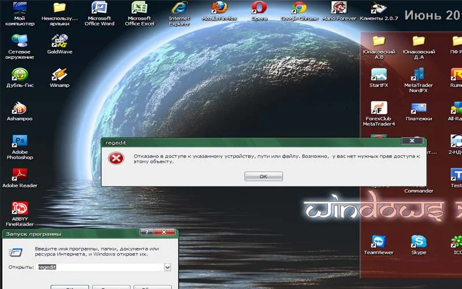
Task: Launch GoldWave audio editor icon
Action: 59,44
